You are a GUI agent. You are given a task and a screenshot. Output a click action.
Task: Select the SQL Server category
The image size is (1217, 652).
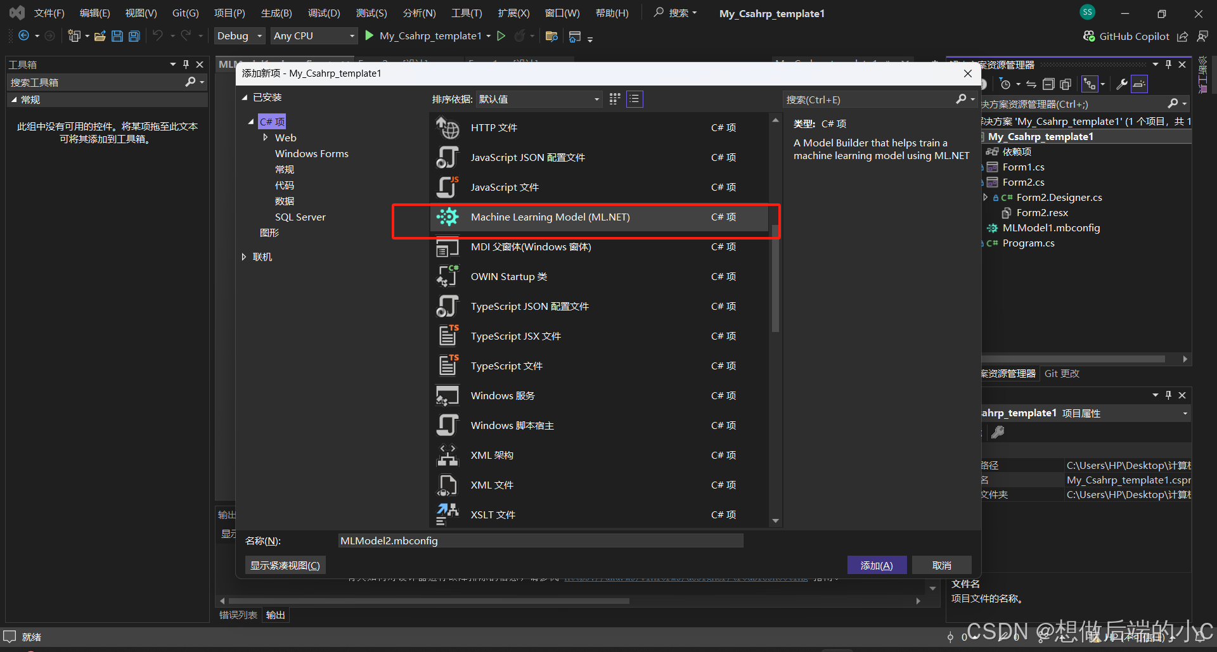coord(300,217)
